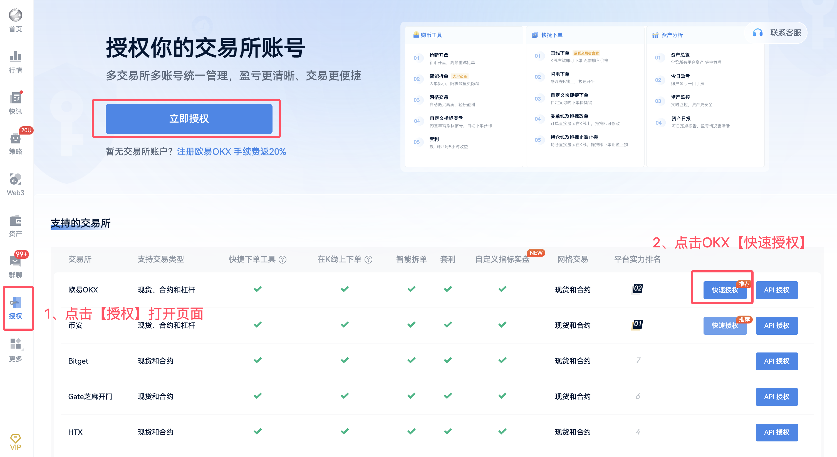837x457 pixels.
Task: Open 资产总览 in 资产分析 list
Action: 680,55
